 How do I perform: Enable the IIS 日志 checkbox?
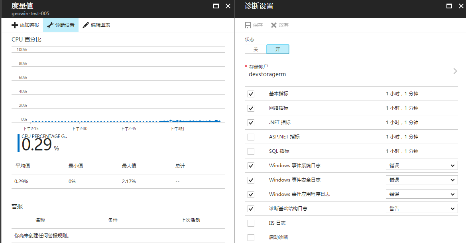point(251,223)
